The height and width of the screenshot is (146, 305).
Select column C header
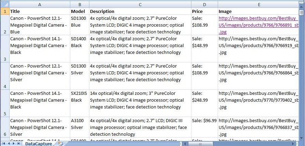click(x=140, y=4)
